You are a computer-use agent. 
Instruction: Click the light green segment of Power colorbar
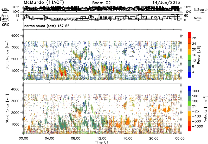coord(190,58)
